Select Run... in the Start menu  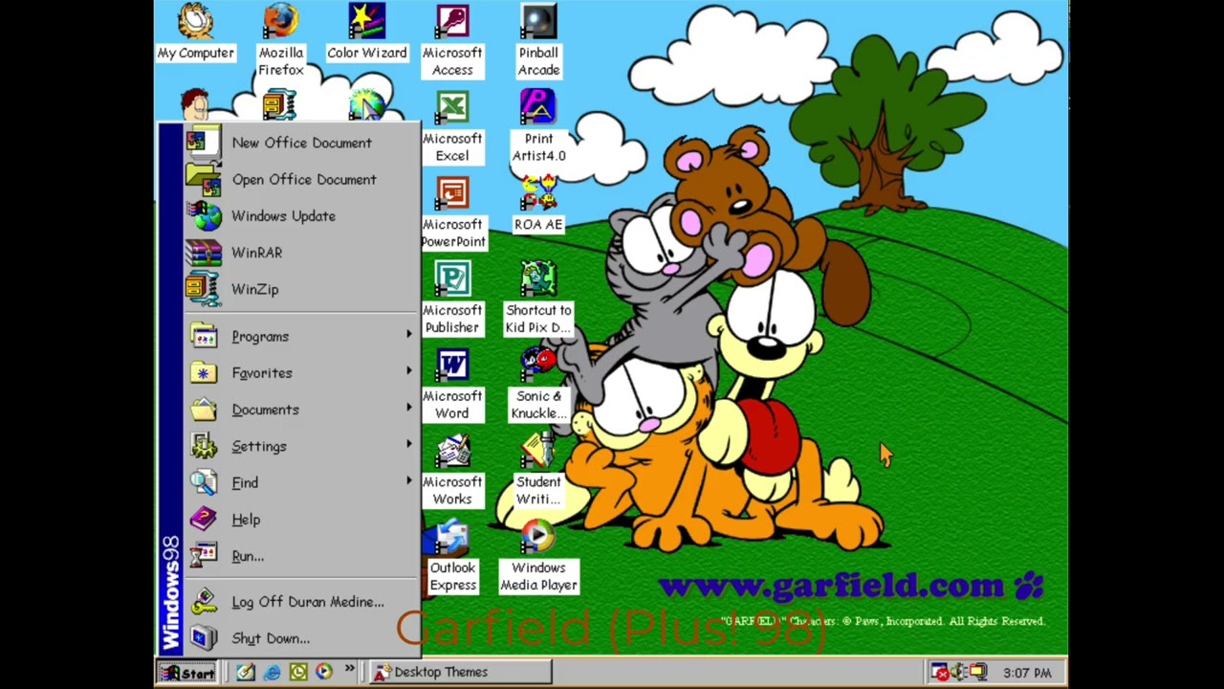pyautogui.click(x=301, y=556)
